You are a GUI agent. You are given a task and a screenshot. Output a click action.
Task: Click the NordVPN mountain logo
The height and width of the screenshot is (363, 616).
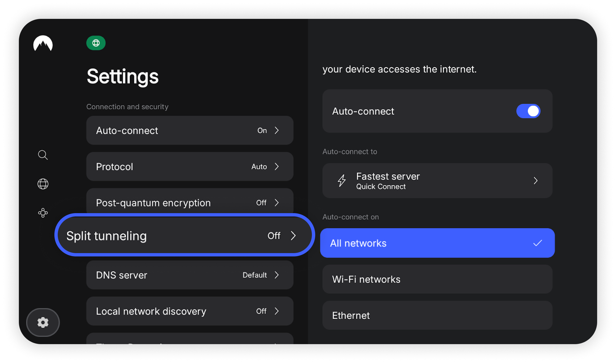click(x=43, y=43)
